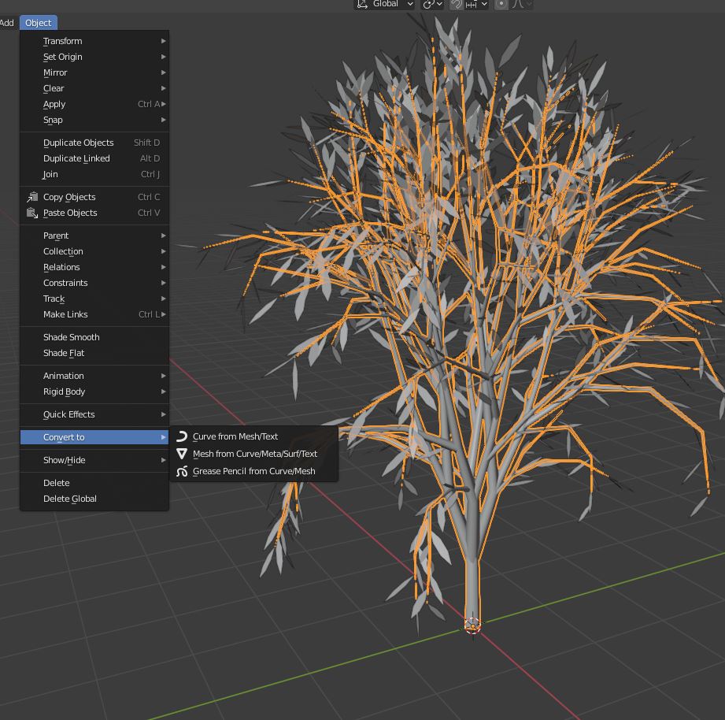Open the Add menu in the header

coord(7,23)
